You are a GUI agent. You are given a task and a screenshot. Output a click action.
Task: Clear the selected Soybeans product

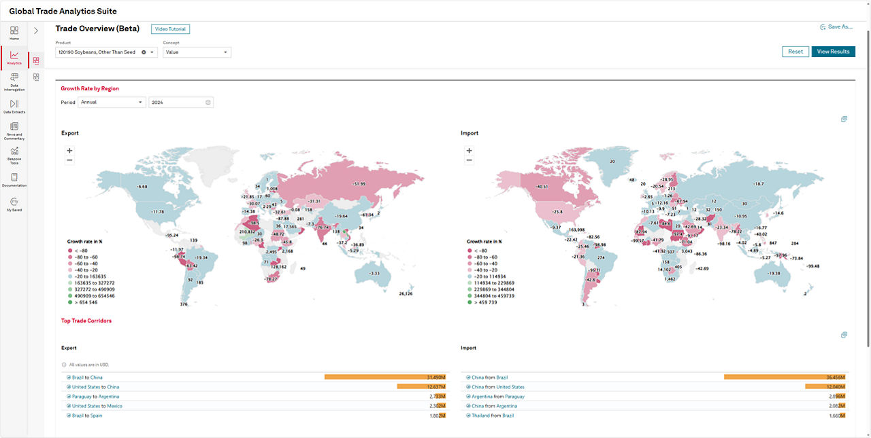tap(144, 52)
